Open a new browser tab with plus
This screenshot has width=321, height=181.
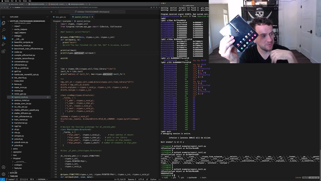tap(90, 4)
